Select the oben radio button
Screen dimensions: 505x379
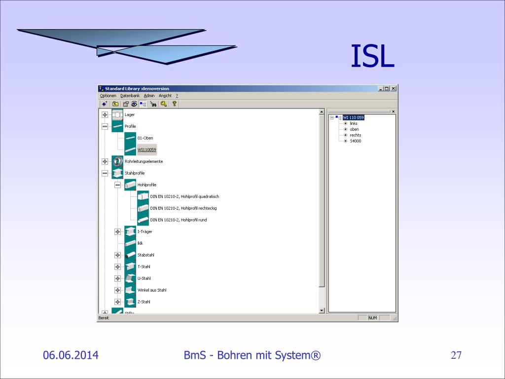346,129
